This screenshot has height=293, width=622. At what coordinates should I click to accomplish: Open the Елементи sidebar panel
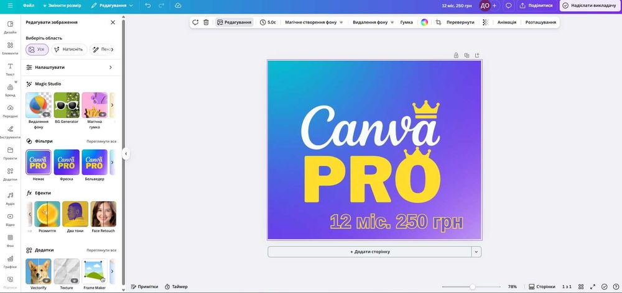11,48
